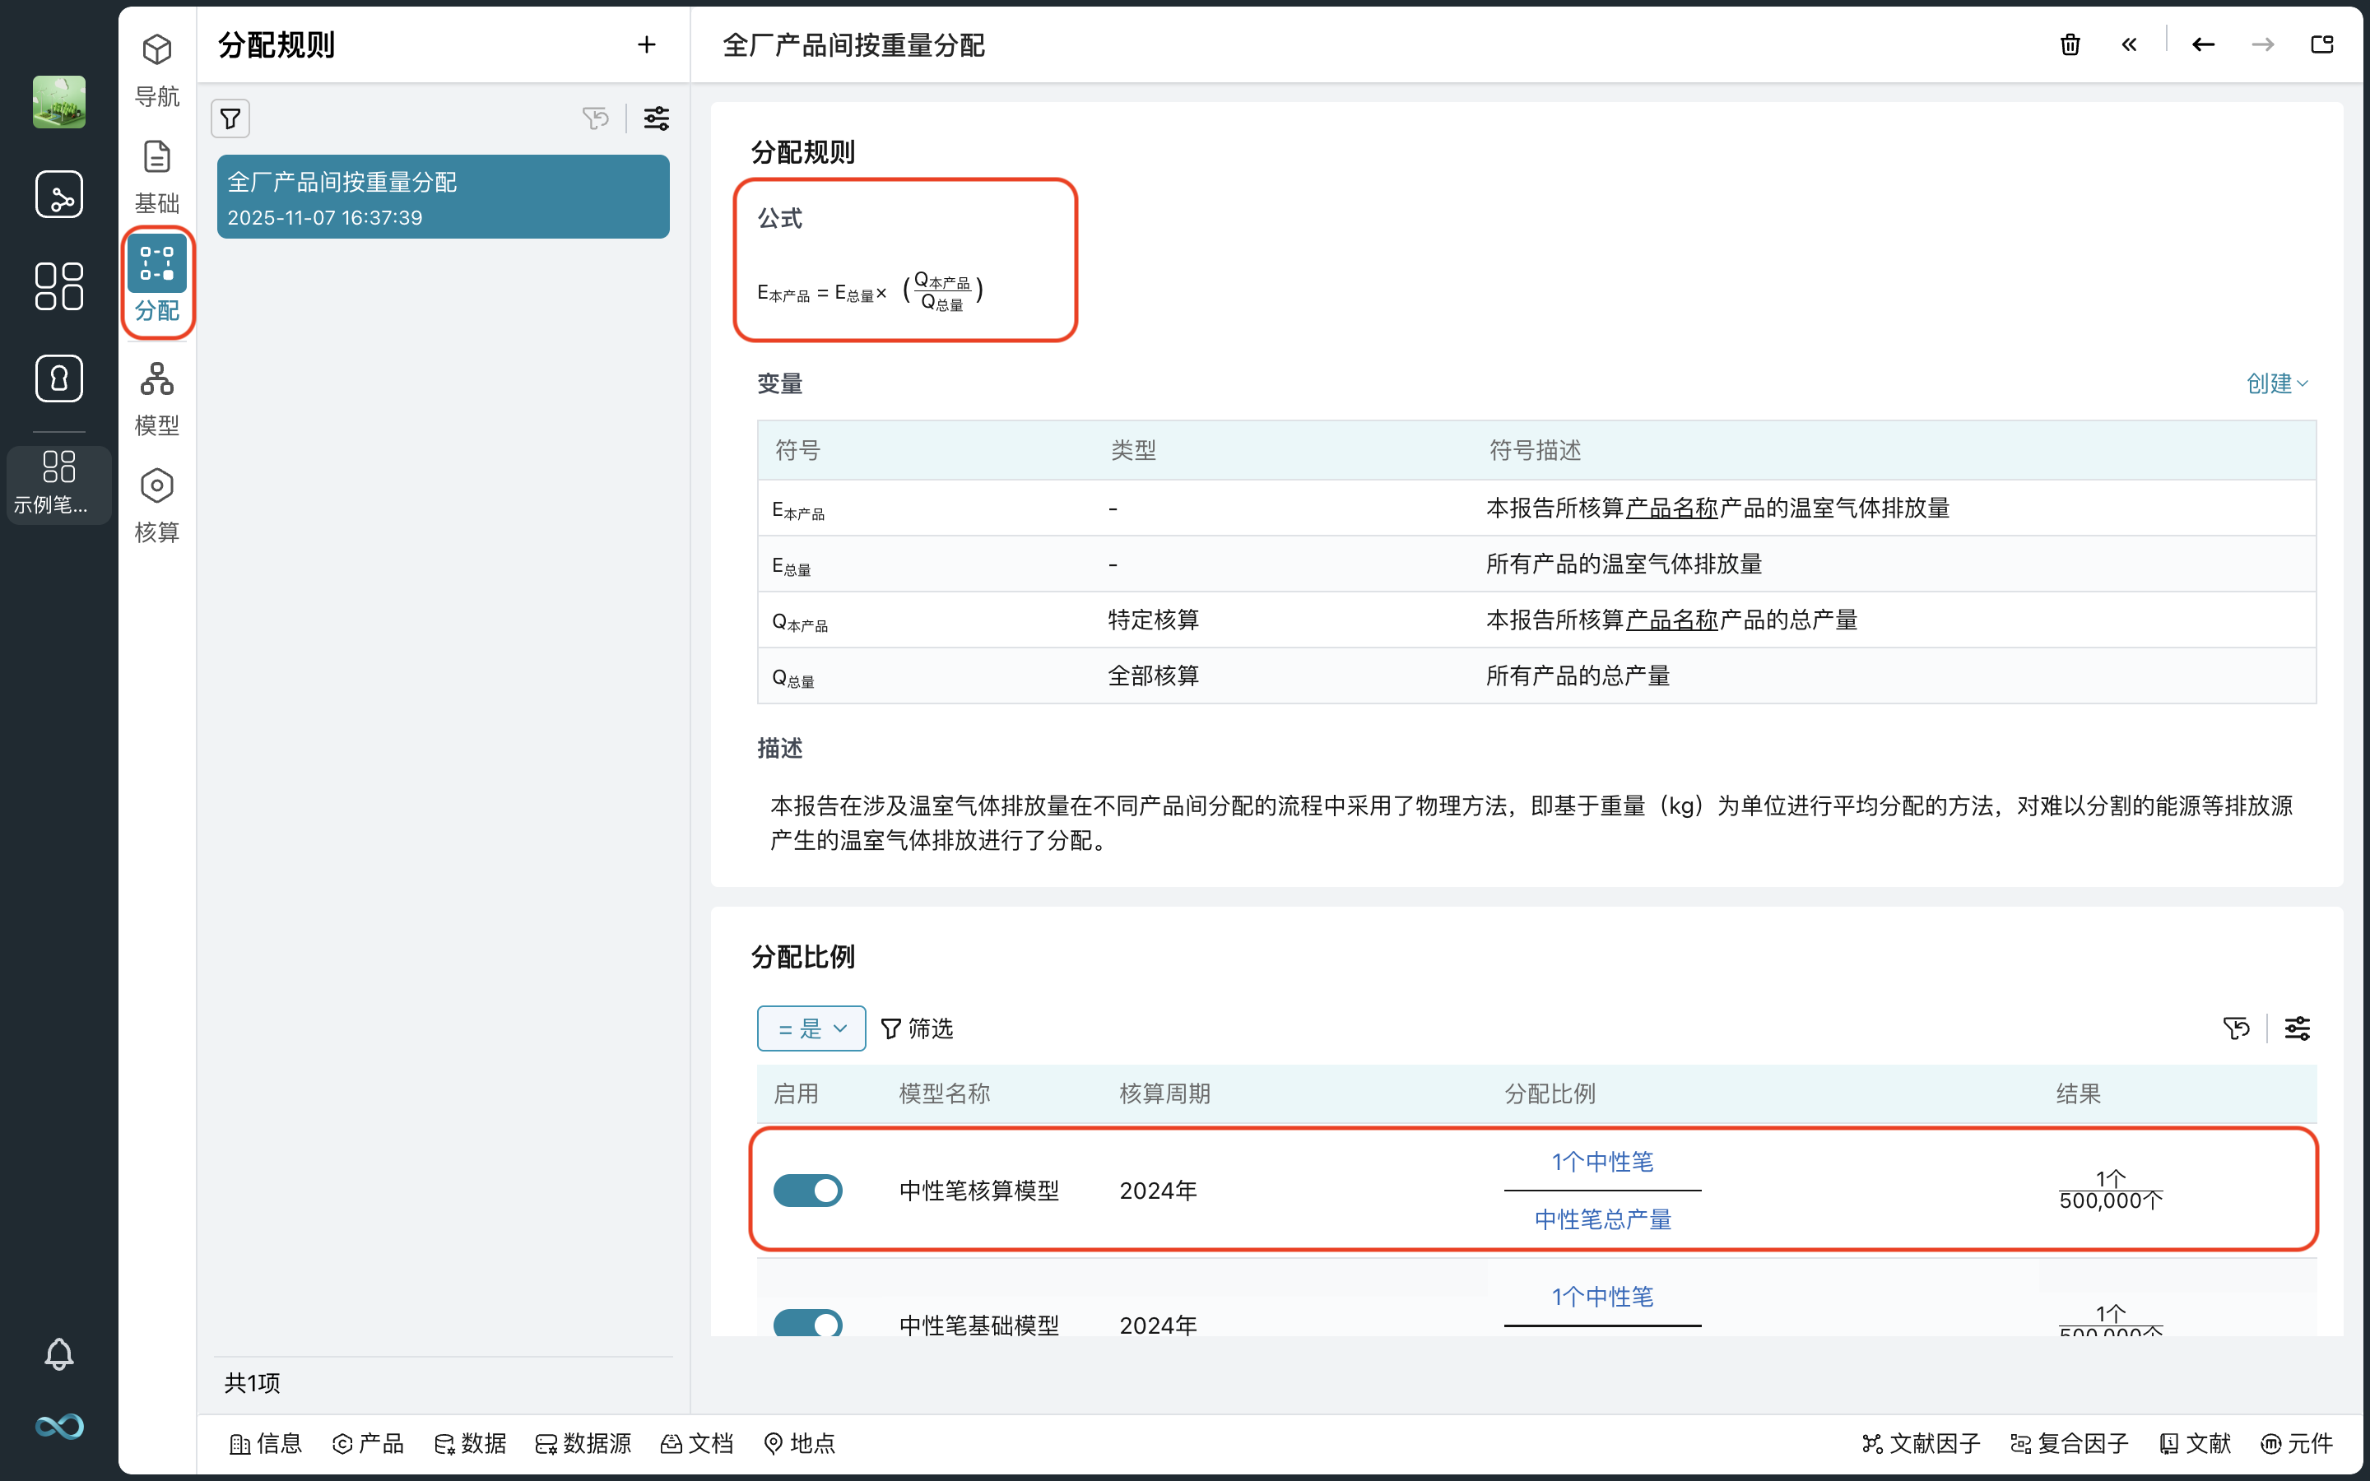Viewport: 2370px width, 1481px height.
Task: Open list display settings sliders icon
Action: (656, 118)
